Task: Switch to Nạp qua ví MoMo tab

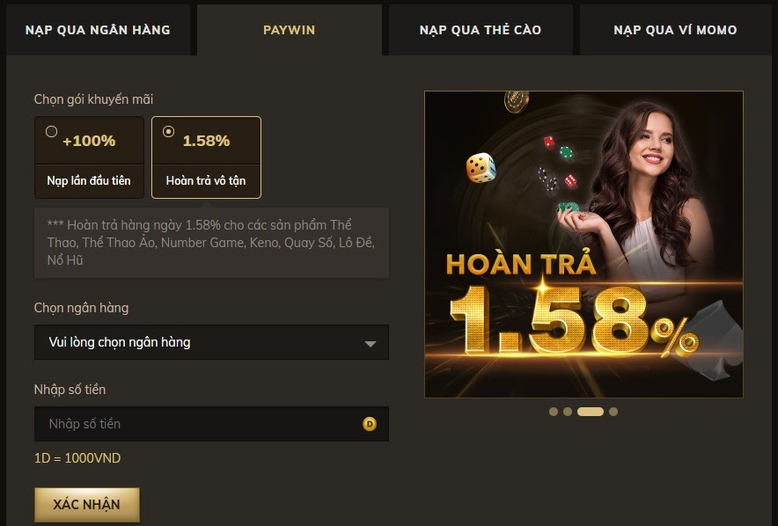Action: click(675, 30)
